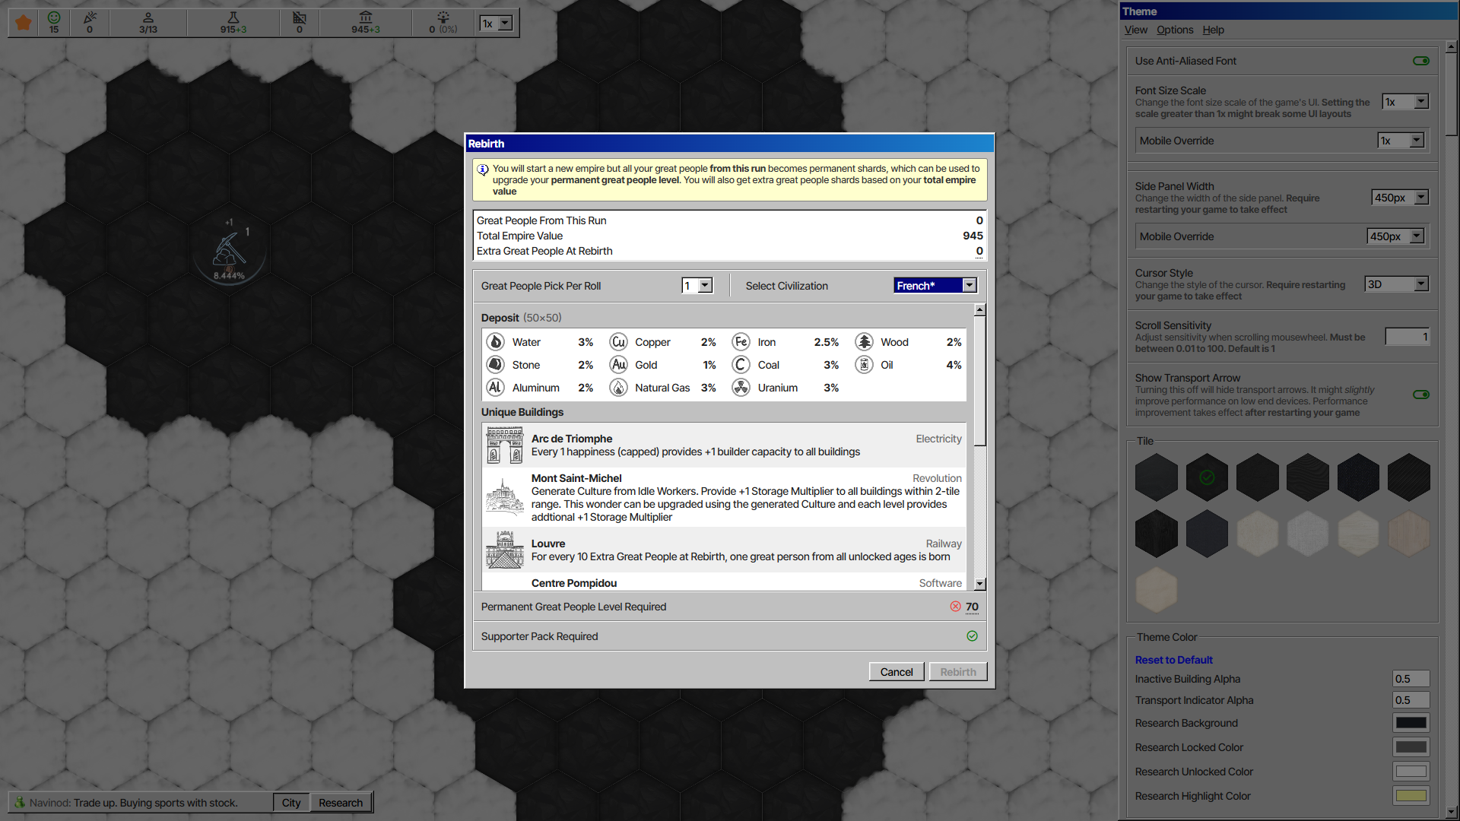Click the Oil deposit icon
Image resolution: width=1460 pixels, height=821 pixels.
(x=865, y=365)
